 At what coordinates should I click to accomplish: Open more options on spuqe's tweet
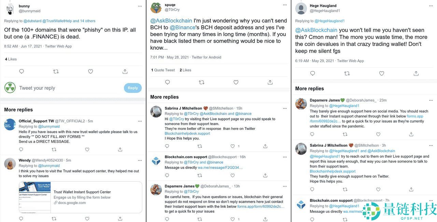coord(285,5)
